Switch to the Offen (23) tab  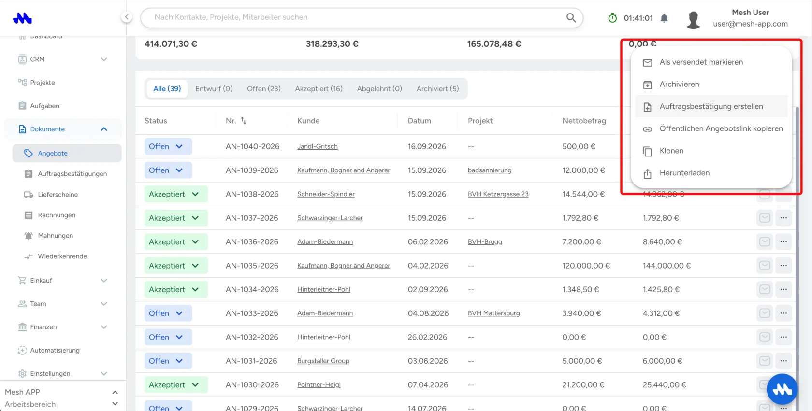coord(264,89)
